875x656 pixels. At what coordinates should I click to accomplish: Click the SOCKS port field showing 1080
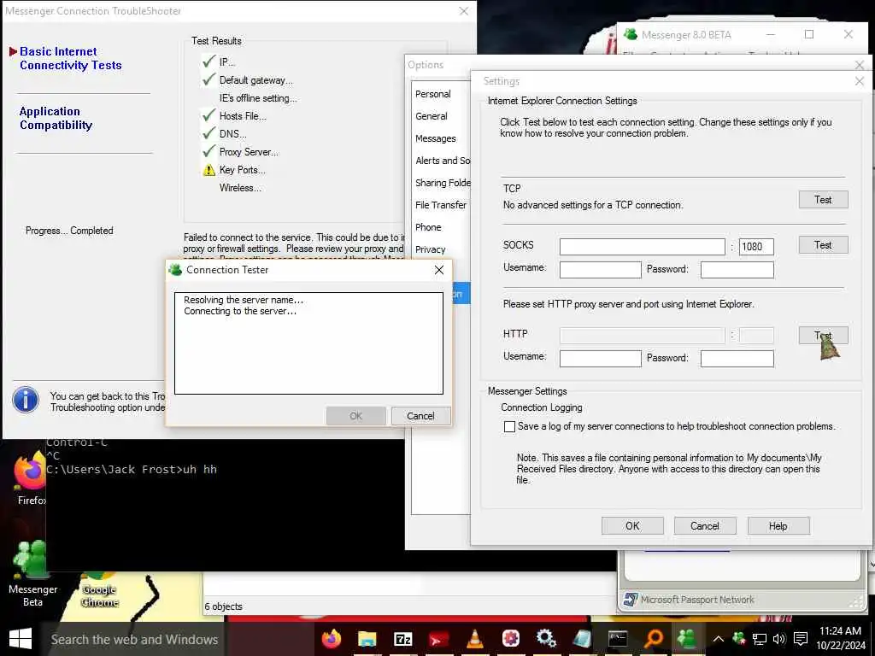(756, 247)
